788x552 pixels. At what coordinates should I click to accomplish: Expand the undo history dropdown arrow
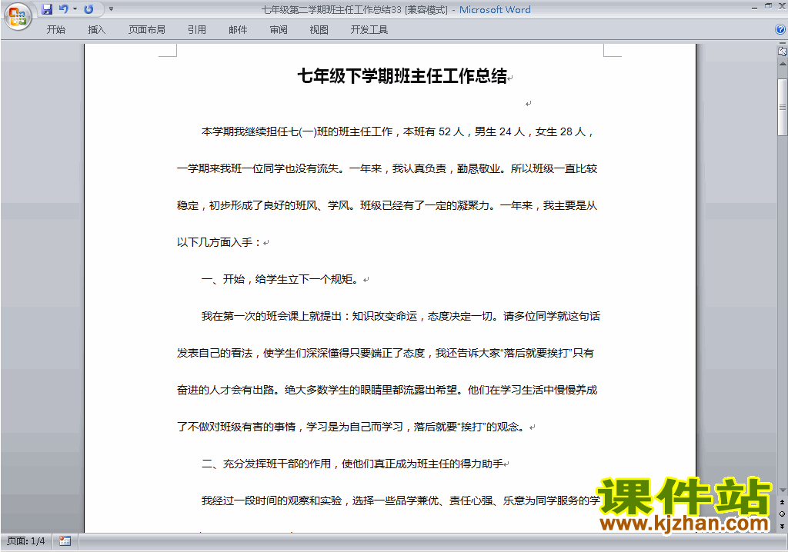[x=75, y=9]
